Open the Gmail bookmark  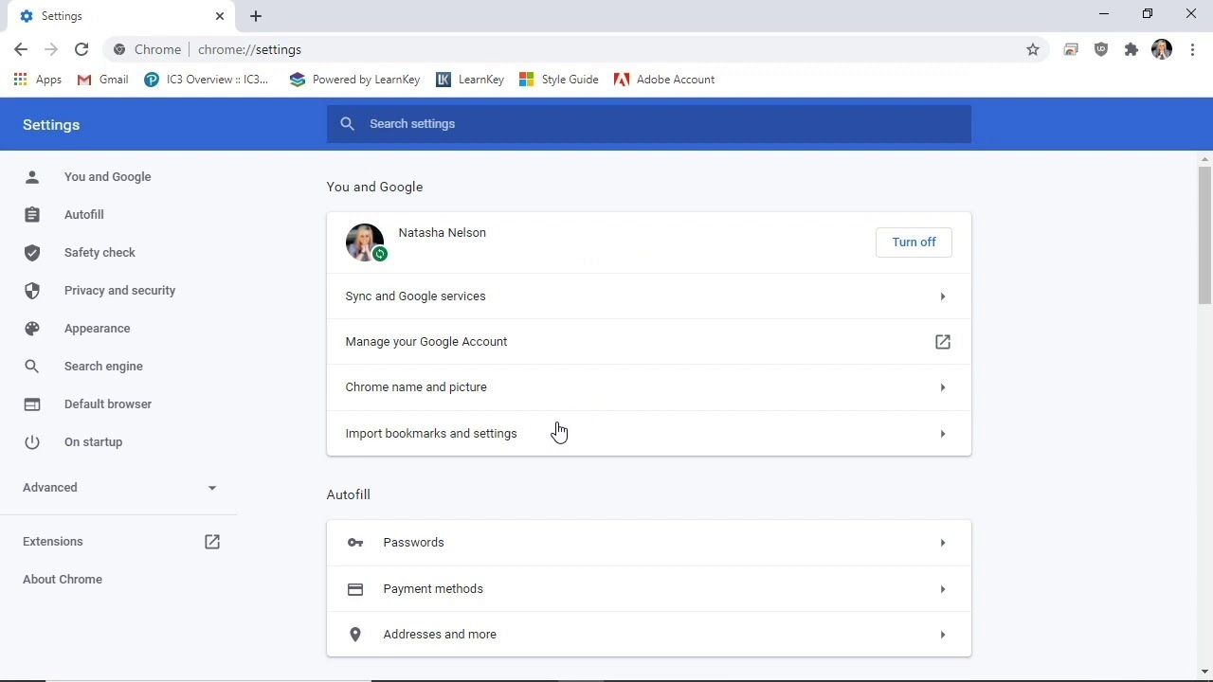point(102,80)
